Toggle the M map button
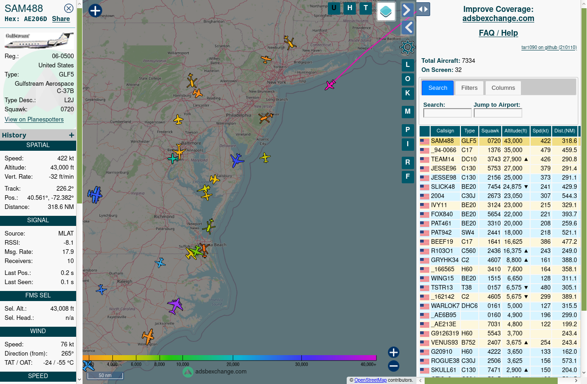This screenshot has height=384, width=587. click(x=408, y=112)
